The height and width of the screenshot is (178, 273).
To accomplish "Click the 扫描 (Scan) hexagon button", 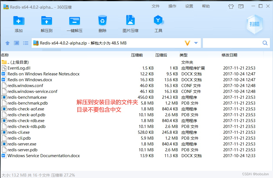I will (255, 24).
